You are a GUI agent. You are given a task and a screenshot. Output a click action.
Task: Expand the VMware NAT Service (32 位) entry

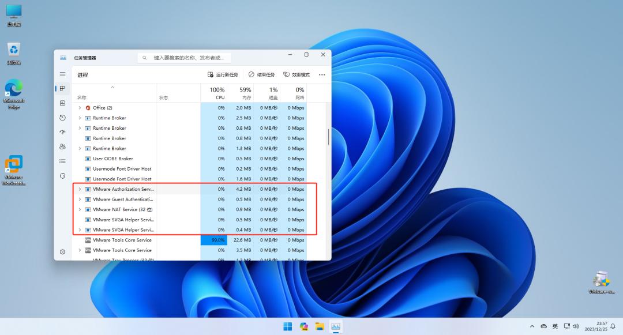(80, 209)
